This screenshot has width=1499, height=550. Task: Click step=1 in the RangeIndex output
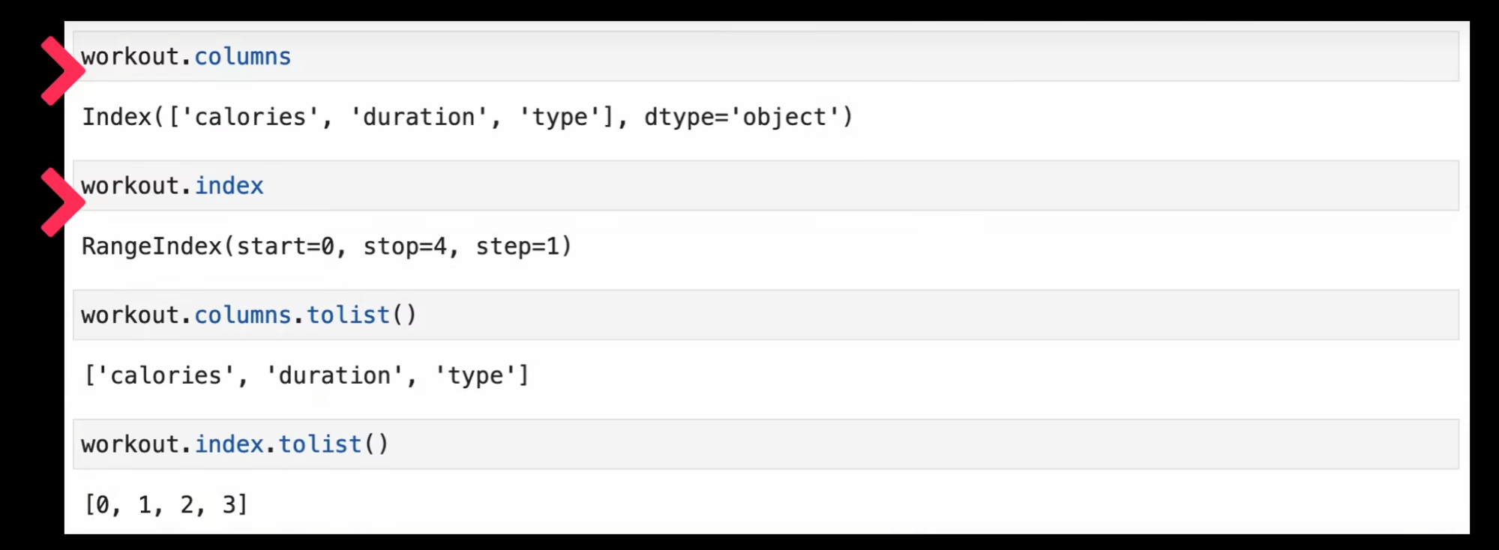517,247
